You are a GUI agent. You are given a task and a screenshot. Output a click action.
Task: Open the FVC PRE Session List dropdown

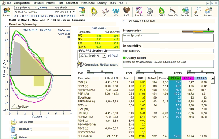point(104,56)
